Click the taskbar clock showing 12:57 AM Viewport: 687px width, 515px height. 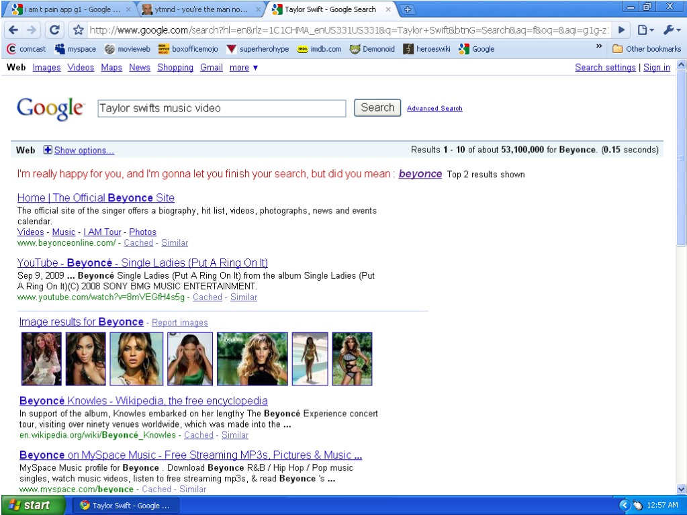pos(662,506)
